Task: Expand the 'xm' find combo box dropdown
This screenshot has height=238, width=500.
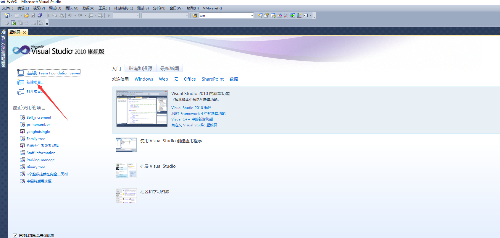Action: (252, 15)
